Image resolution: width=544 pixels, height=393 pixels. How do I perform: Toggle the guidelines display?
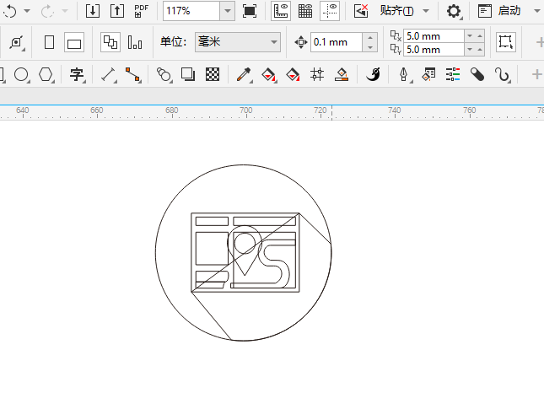coord(330,11)
